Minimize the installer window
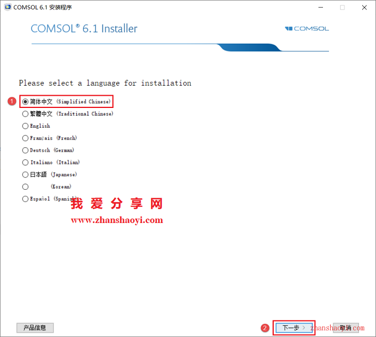The height and width of the screenshot is (337, 376). coord(321,7)
